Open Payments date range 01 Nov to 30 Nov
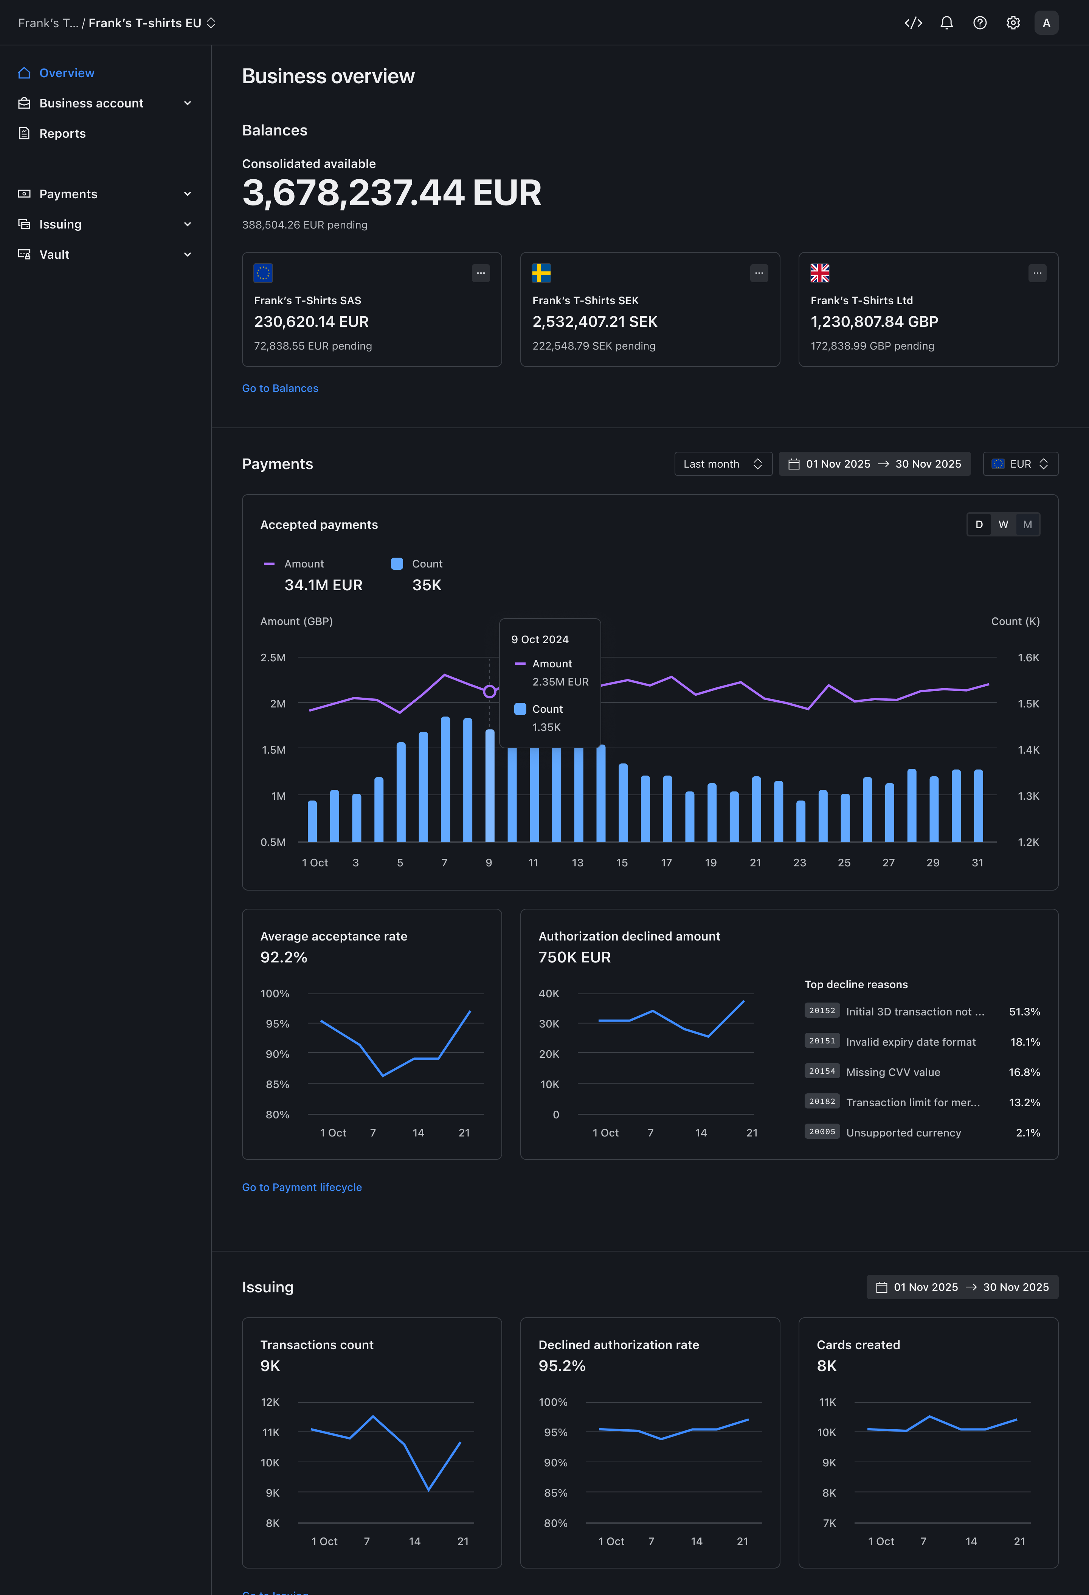This screenshot has height=1595, width=1089. tap(874, 464)
